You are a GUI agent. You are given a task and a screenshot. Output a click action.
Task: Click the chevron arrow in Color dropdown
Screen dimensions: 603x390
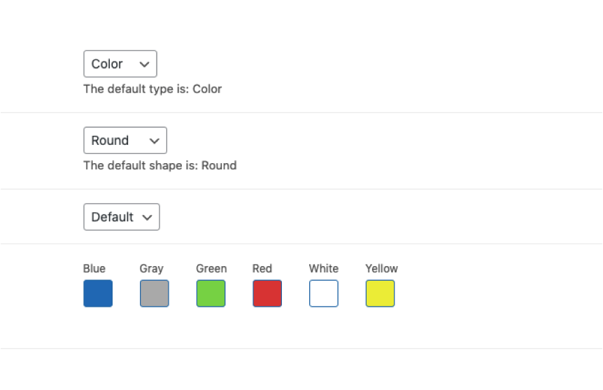pyautogui.click(x=144, y=64)
